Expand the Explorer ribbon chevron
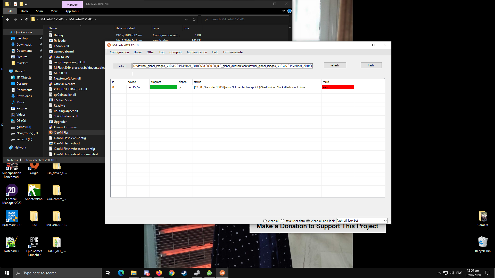This screenshot has width=495, height=278. (x=284, y=11)
